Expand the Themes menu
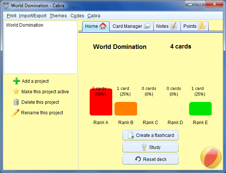 [58, 16]
